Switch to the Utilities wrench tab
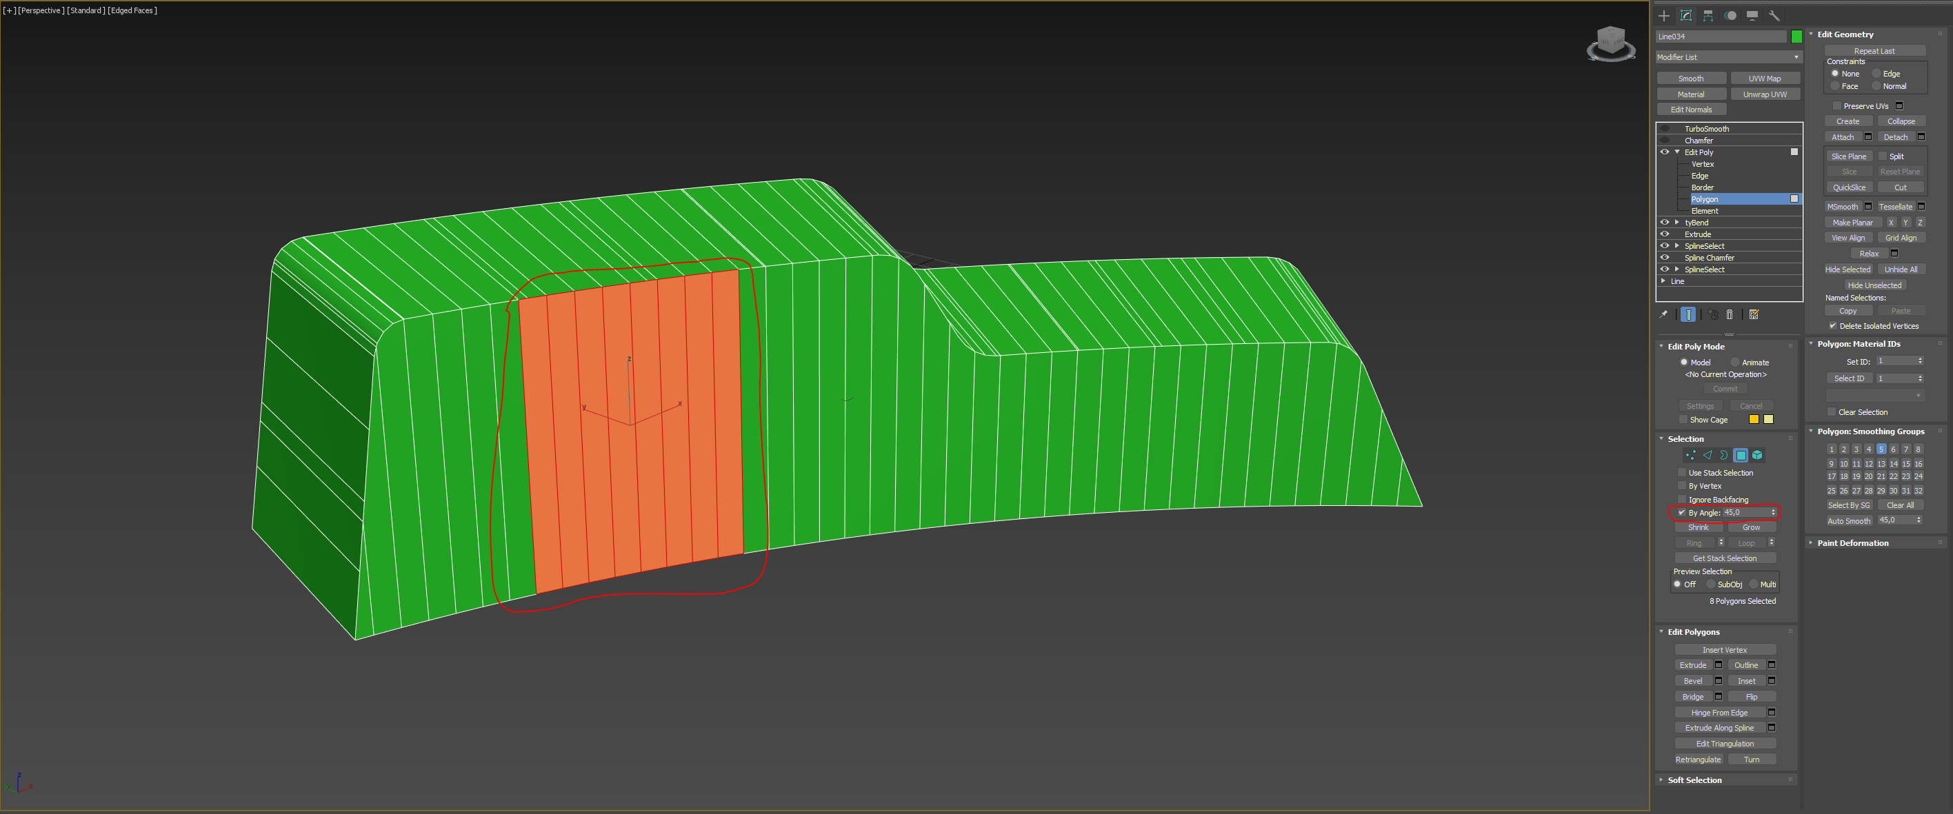This screenshot has height=814, width=1953. tap(1774, 15)
